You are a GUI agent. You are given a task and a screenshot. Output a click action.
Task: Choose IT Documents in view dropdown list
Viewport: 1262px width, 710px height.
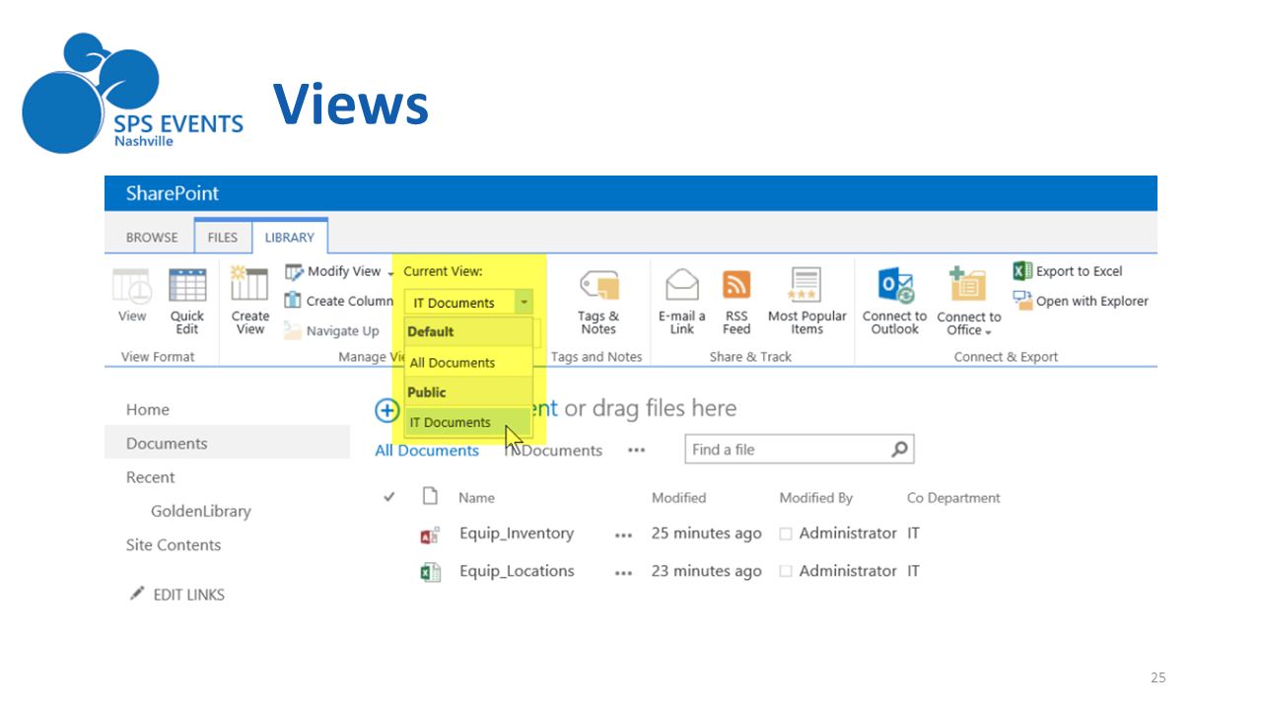(469, 422)
